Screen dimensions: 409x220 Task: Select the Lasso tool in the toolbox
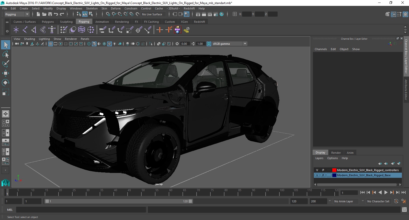point(6,54)
